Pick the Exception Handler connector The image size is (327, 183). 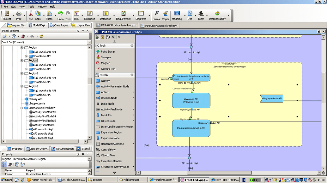pos(109,161)
